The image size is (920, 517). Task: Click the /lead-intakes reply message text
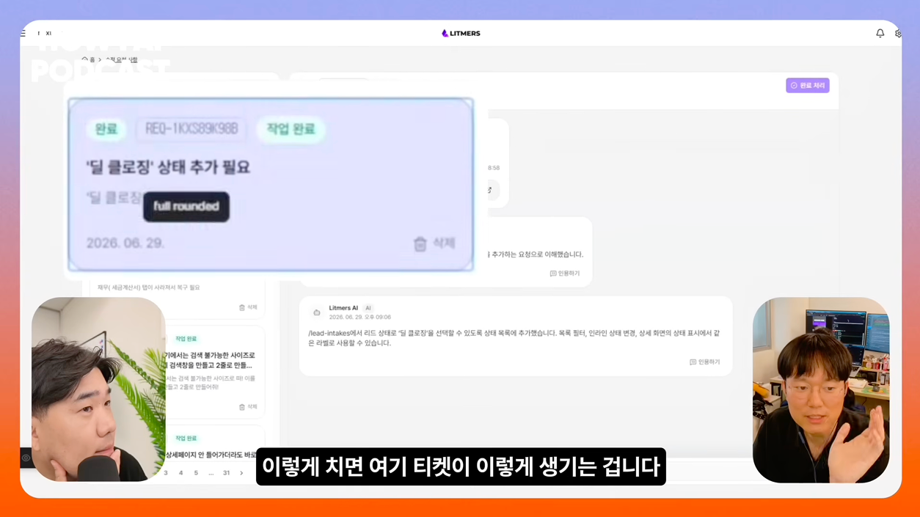(x=514, y=337)
